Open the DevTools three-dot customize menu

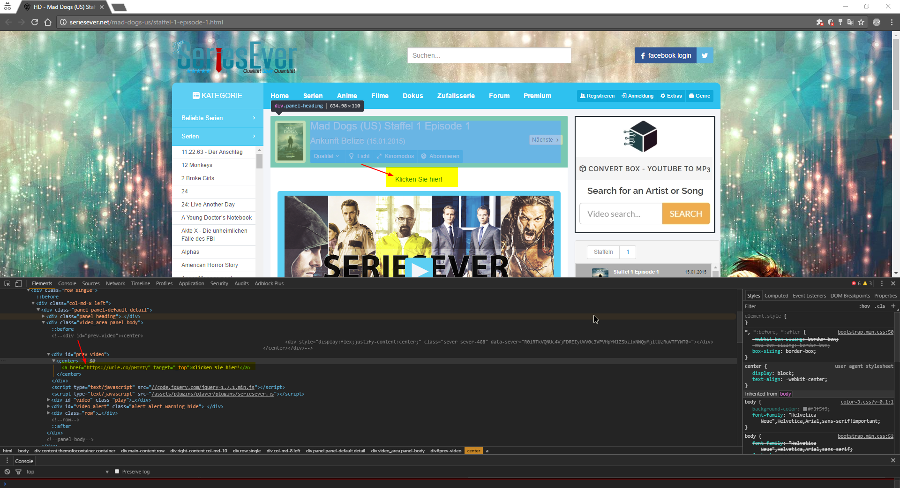(x=882, y=283)
